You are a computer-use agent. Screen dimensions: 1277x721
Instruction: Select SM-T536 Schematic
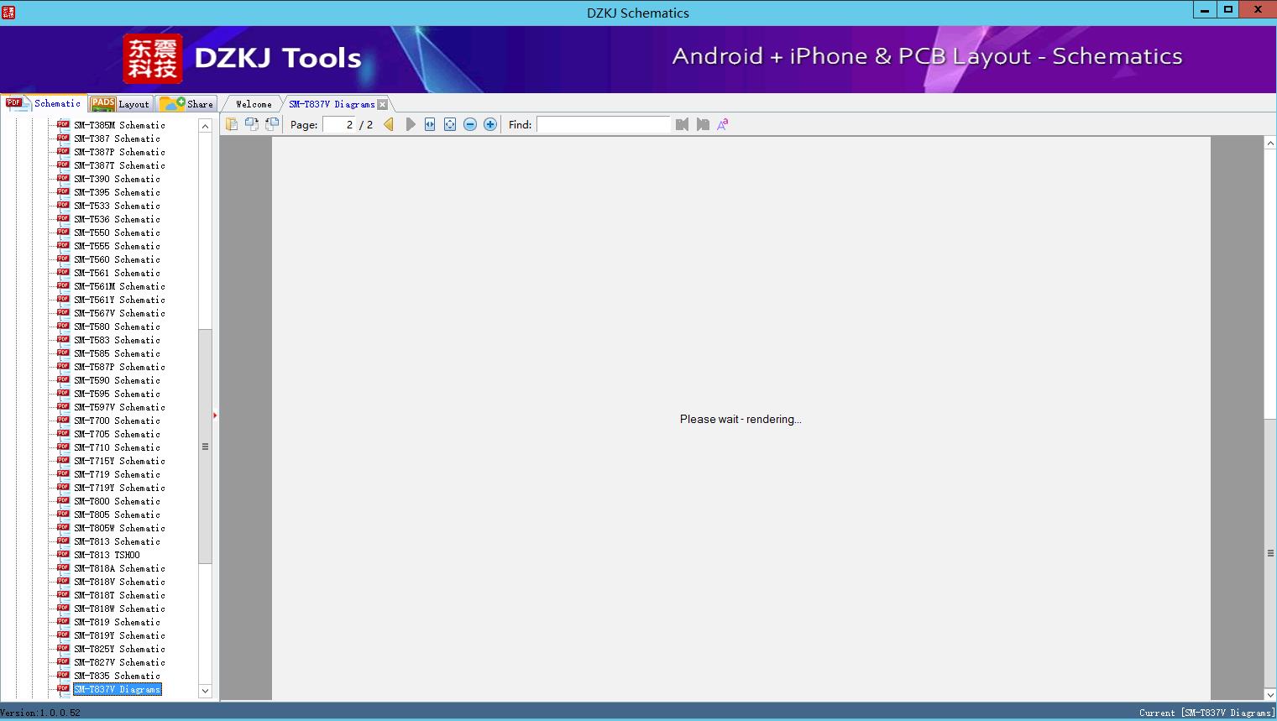click(x=117, y=219)
